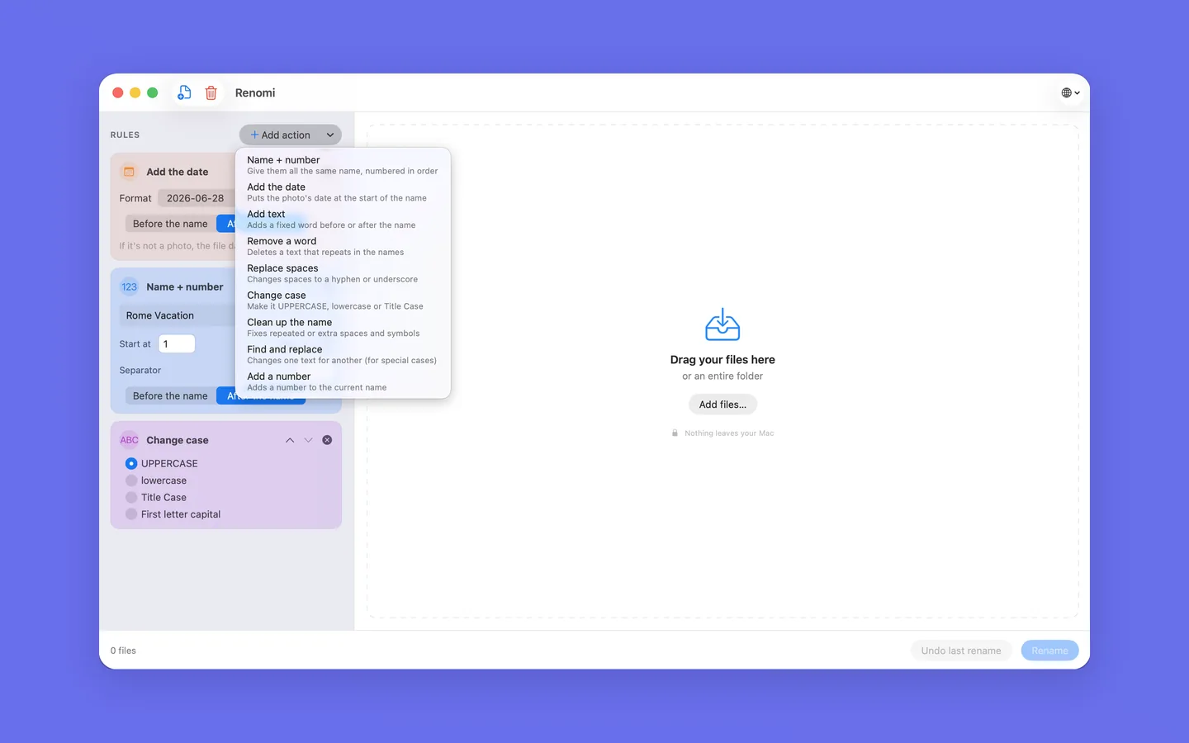Click the Renomi window title

pos(255,92)
